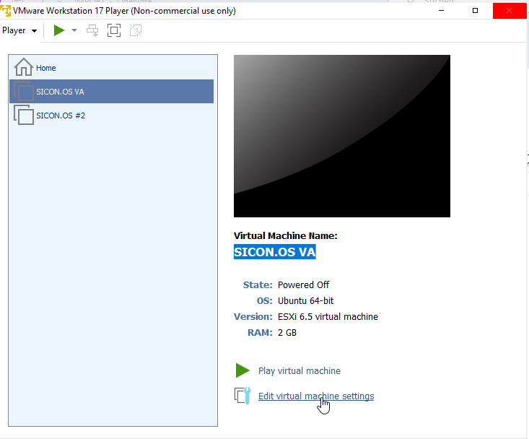Enter full screen mode icon
The image size is (529, 439).
click(114, 30)
